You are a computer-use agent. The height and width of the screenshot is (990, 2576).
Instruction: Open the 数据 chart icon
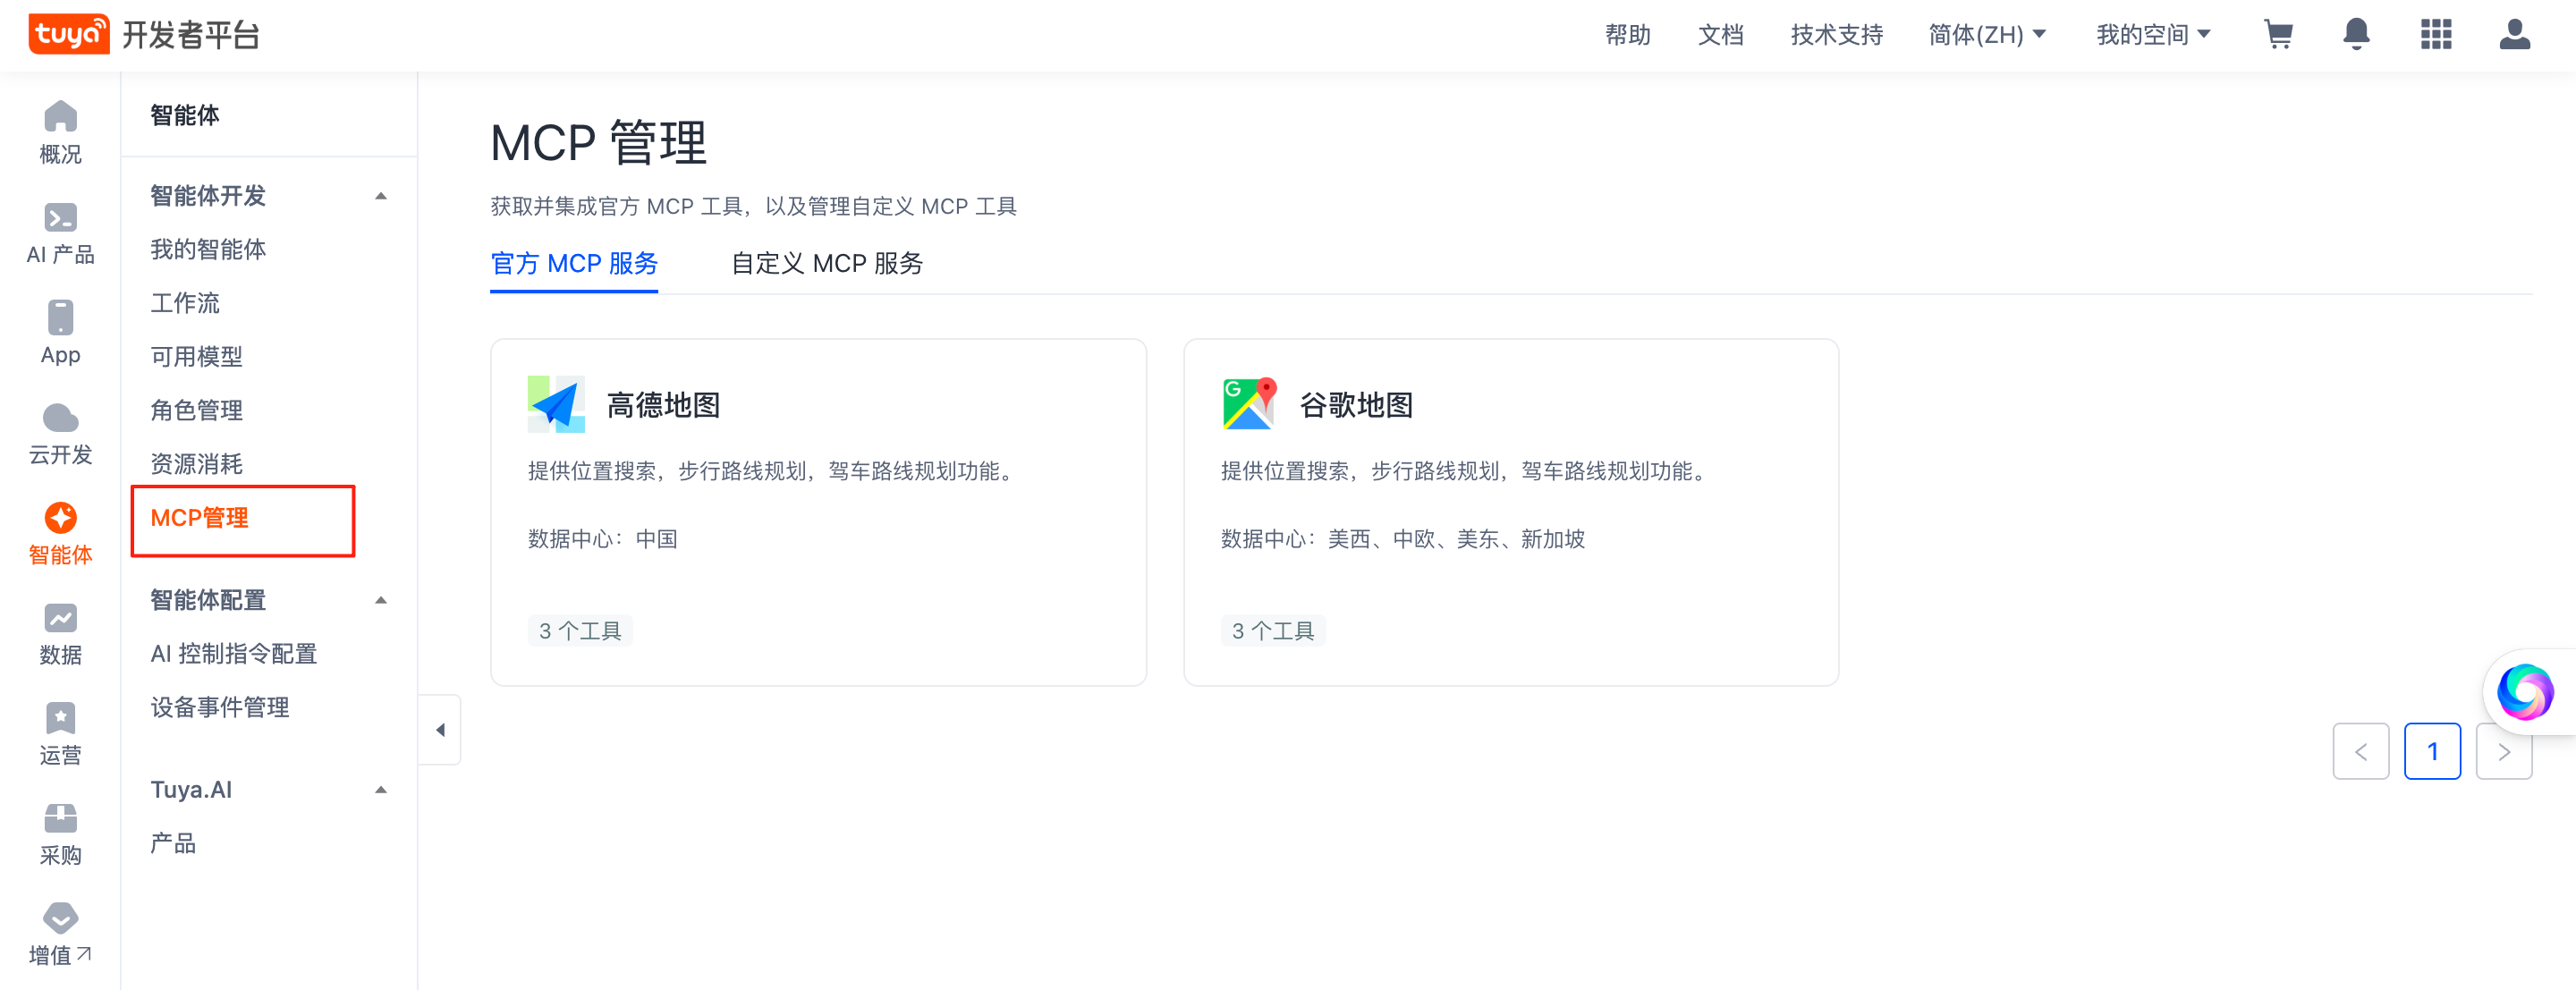pyautogui.click(x=60, y=618)
